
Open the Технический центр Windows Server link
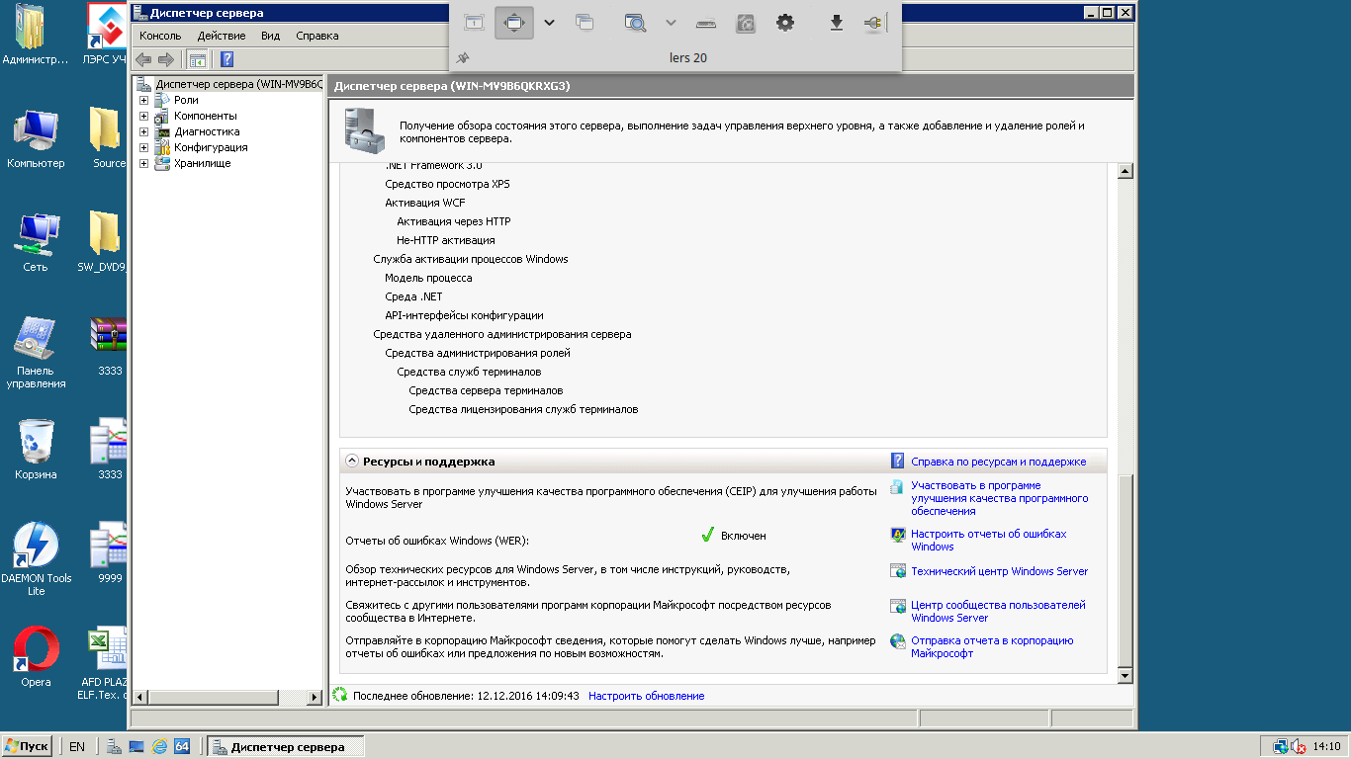click(x=999, y=571)
